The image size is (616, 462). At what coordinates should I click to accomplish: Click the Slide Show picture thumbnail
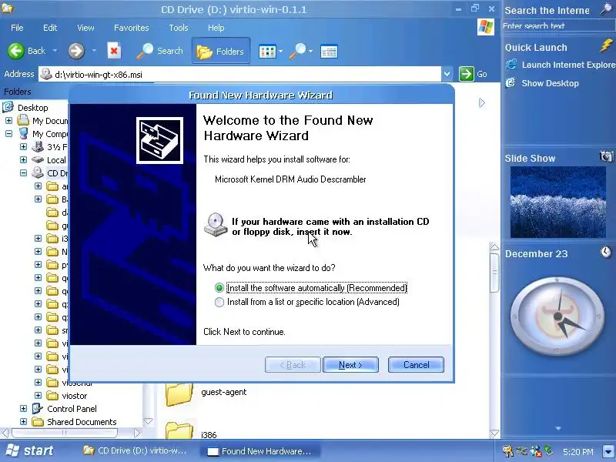tap(557, 203)
